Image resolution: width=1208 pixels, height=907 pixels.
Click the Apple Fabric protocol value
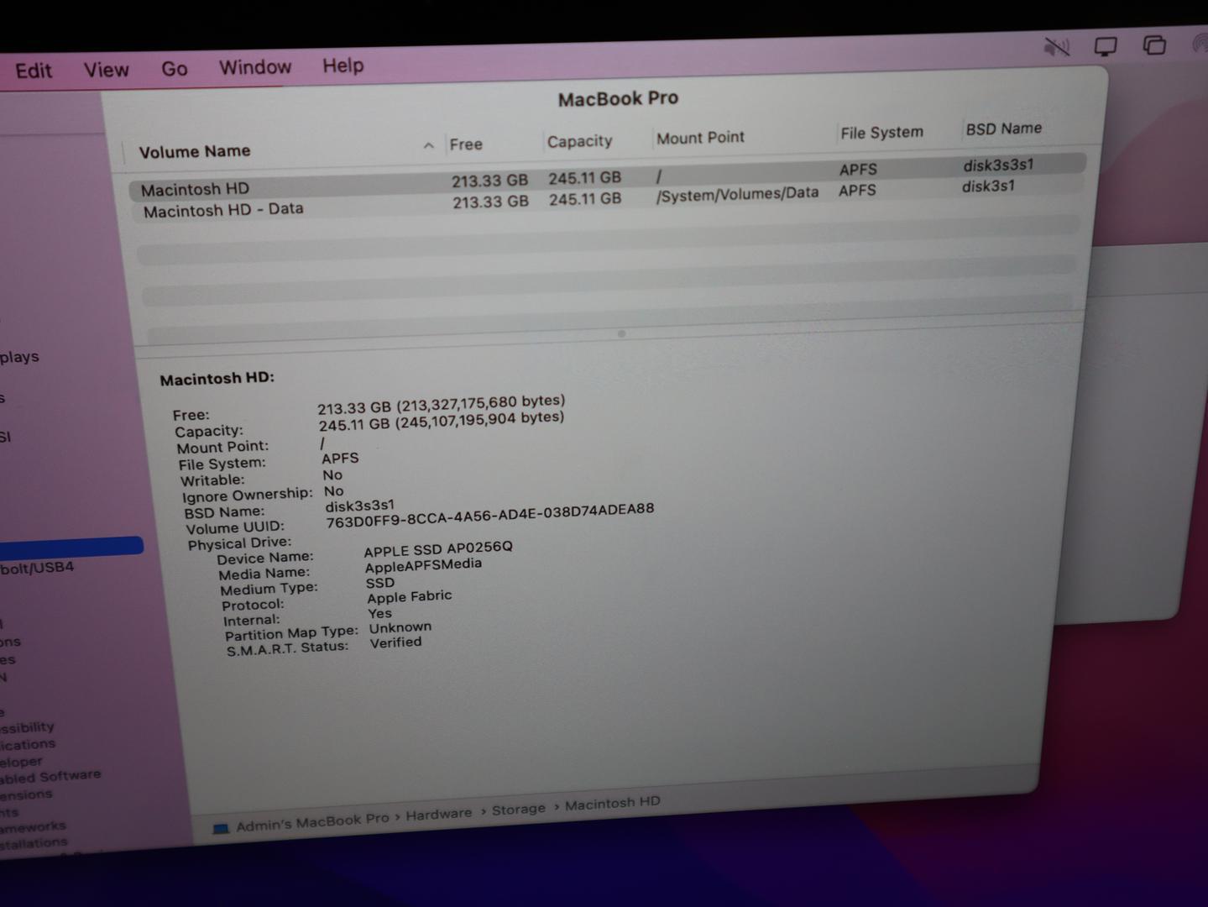tap(410, 597)
